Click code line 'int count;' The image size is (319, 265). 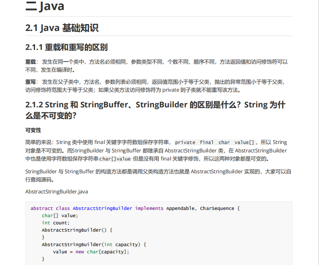tap(55, 223)
